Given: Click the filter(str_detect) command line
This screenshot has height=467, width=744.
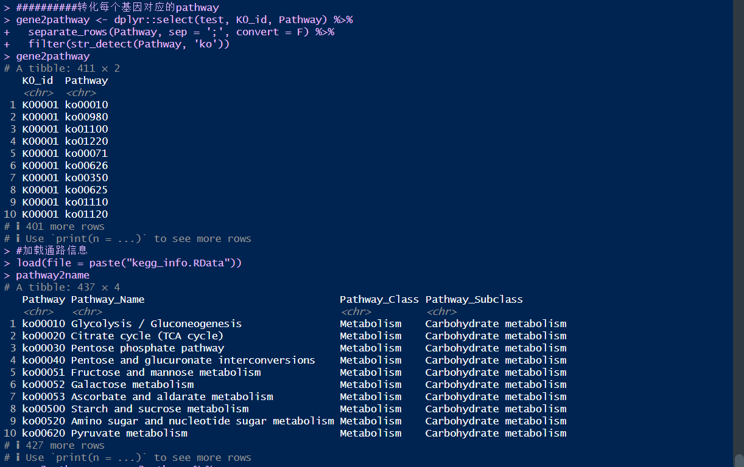Looking at the screenshot, I should click(x=128, y=44).
